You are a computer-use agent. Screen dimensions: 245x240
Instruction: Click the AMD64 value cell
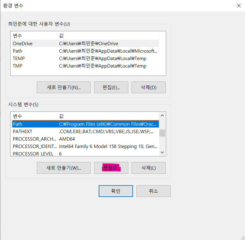click(x=67, y=139)
